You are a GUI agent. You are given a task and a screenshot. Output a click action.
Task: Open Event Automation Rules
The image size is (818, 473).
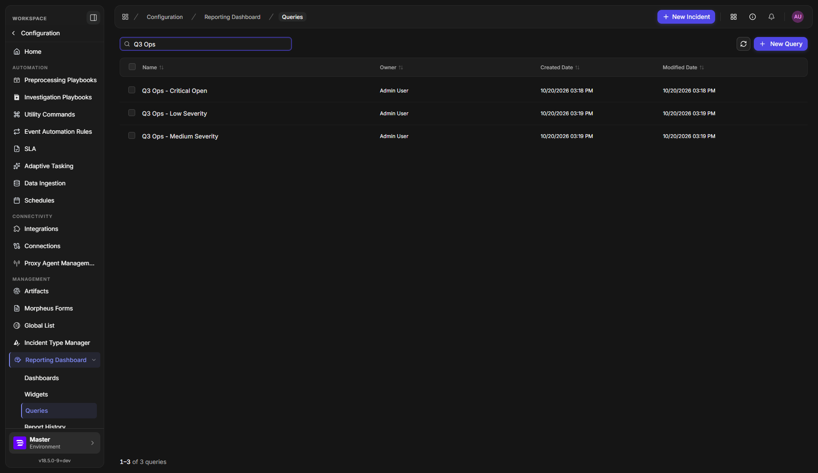(55, 132)
